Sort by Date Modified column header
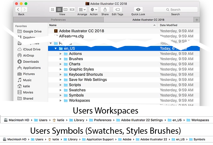Viewport: 213px width, 145px height. pos(178,25)
